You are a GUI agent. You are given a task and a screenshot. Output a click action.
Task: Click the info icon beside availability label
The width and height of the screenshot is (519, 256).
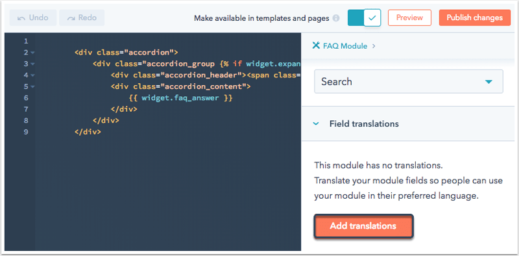(336, 18)
